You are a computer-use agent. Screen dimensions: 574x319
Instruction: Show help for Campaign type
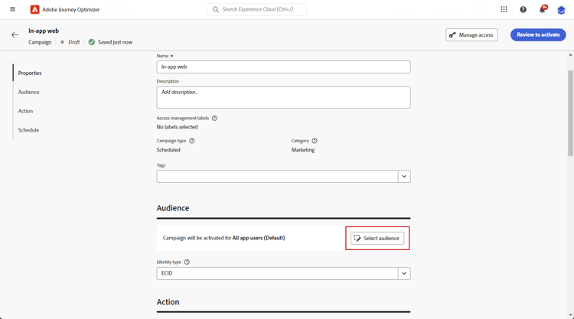(x=192, y=141)
